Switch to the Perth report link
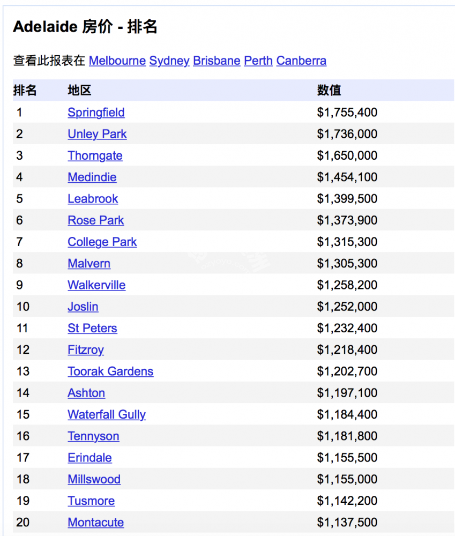 pos(258,61)
